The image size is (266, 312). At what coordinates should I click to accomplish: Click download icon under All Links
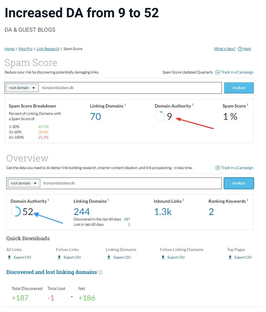click(10, 257)
